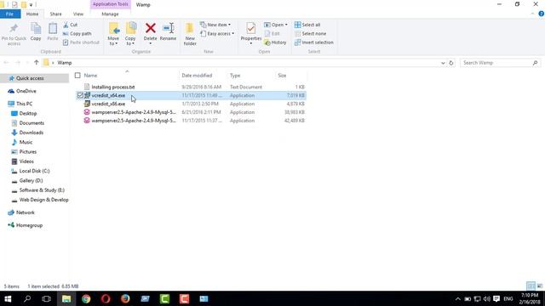Select the file vcredist_x86.exe

coord(108,104)
